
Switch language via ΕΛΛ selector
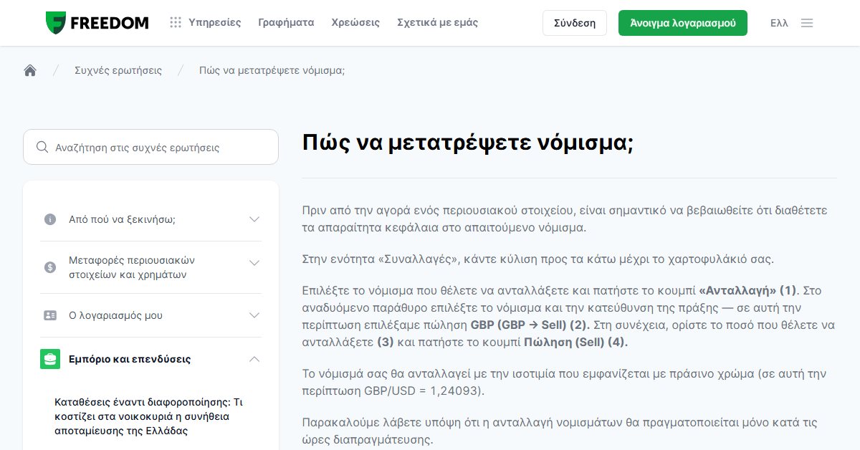779,23
